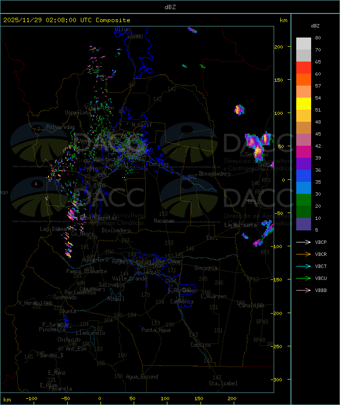
Task: Click the Polvaredas place label
Action: [61, 127]
